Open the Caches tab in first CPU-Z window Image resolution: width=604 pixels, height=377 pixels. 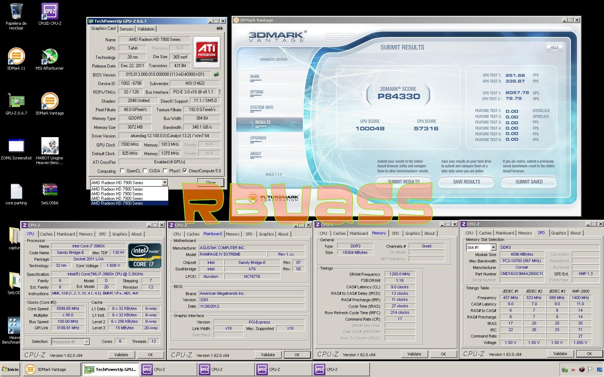coord(46,234)
